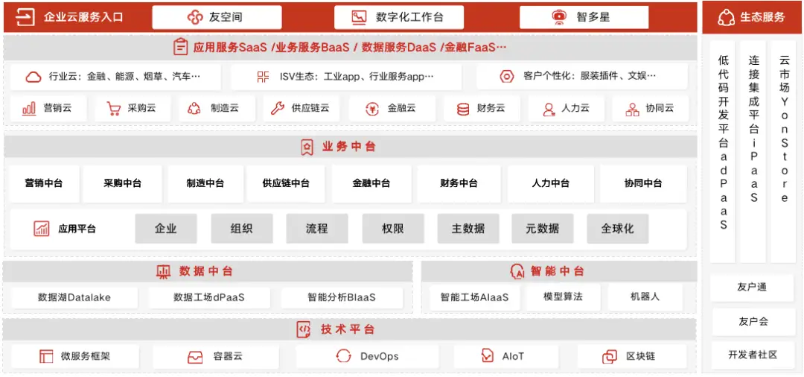Click the 权限 gray button
Viewport: 804px width, 377px height.
(393, 229)
